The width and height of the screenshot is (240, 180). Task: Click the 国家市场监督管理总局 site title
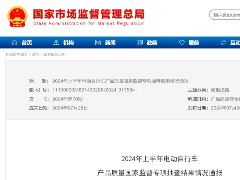[89, 13]
